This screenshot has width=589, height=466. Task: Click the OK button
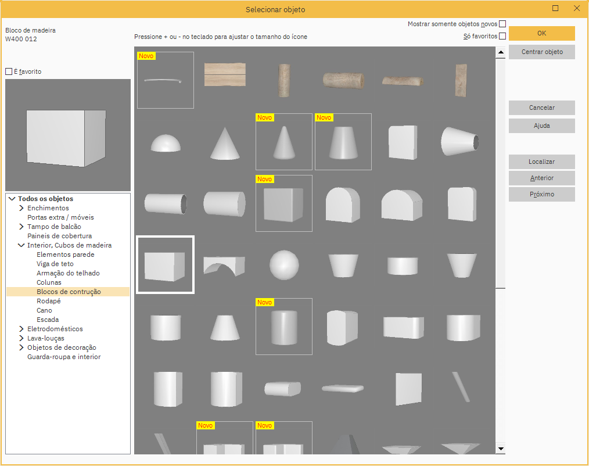click(x=541, y=33)
